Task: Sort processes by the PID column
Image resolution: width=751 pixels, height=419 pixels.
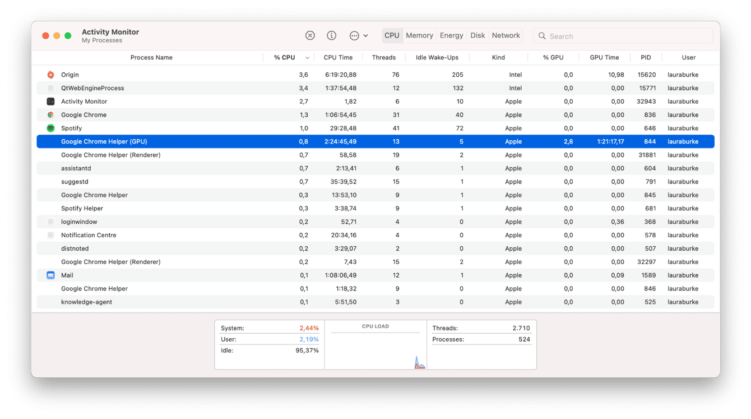Action: [646, 57]
